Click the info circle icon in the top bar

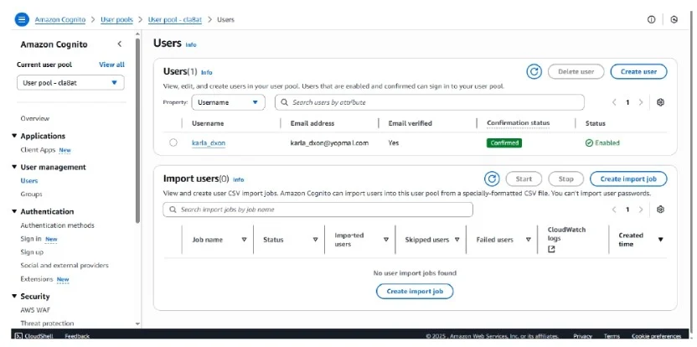tap(651, 19)
